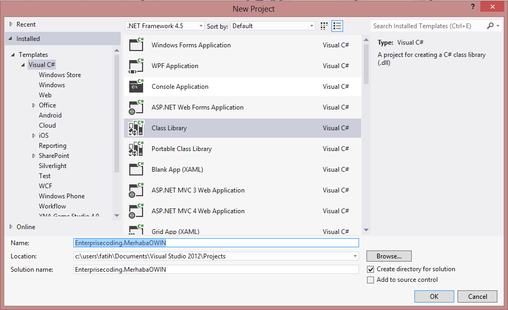Select 'Console Application' template text
This screenshot has width=508, height=310.
click(180, 87)
